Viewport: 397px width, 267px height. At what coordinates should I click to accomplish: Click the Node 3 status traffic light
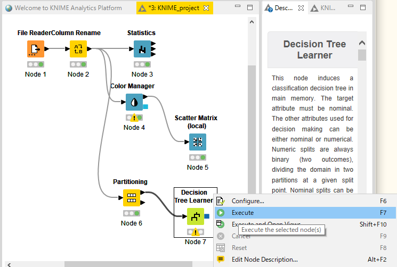coord(142,64)
